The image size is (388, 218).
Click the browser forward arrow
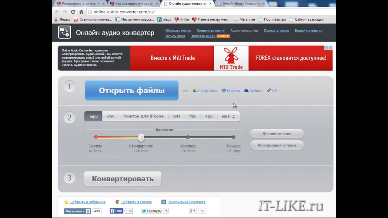65,12
